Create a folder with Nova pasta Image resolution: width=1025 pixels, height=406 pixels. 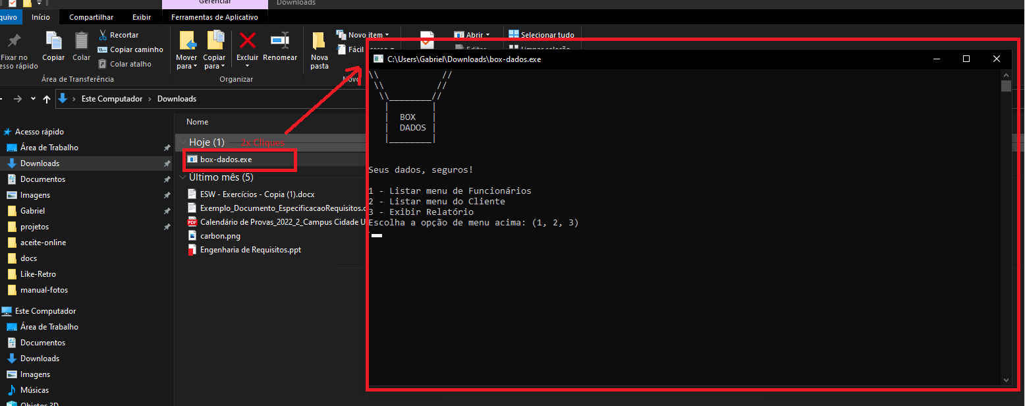point(319,50)
